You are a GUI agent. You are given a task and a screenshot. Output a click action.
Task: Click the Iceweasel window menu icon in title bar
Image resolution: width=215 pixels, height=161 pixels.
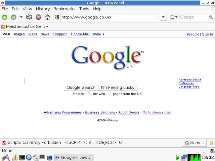click(2, 3)
